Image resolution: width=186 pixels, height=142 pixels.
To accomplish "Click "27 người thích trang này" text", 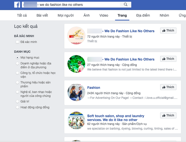I will pyautogui.click(x=103, y=65).
